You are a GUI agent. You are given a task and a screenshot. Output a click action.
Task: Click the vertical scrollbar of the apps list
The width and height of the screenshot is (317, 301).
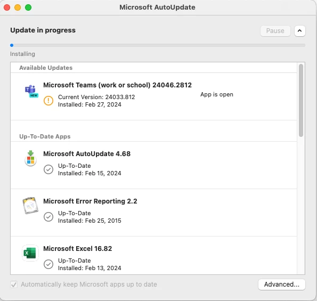(301, 100)
